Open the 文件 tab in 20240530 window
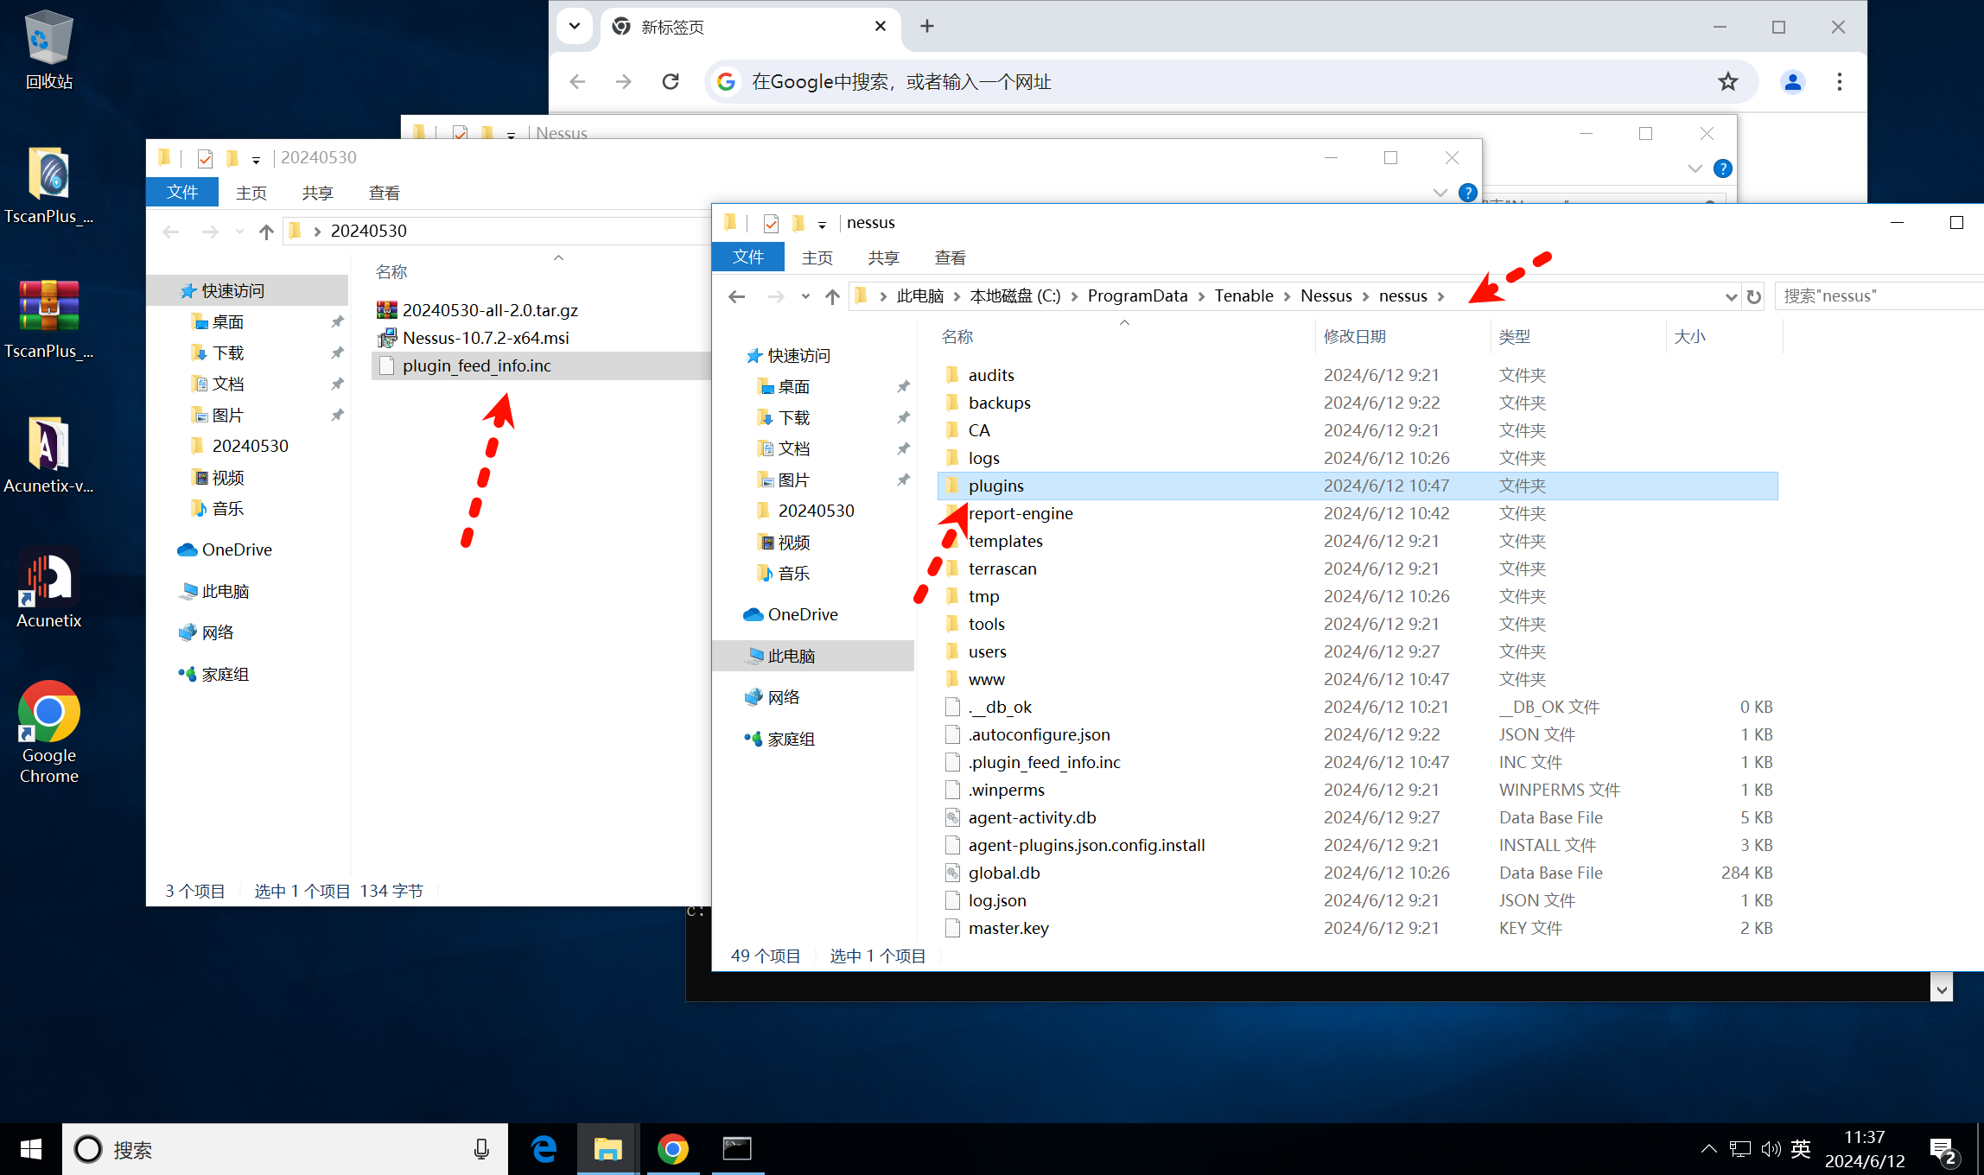This screenshot has height=1175, width=1984. click(x=182, y=192)
